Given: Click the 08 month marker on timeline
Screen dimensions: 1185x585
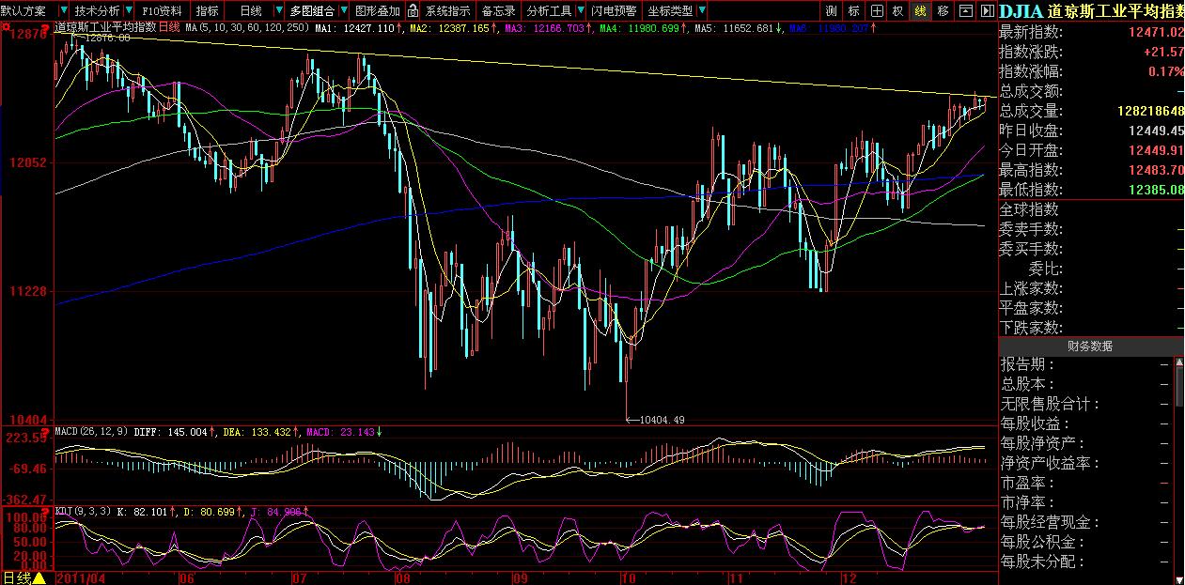Looking at the screenshot, I should [404, 578].
